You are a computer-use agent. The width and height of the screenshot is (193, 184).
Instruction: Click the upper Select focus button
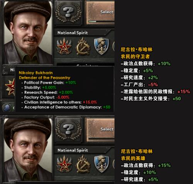(x=100, y=13)
